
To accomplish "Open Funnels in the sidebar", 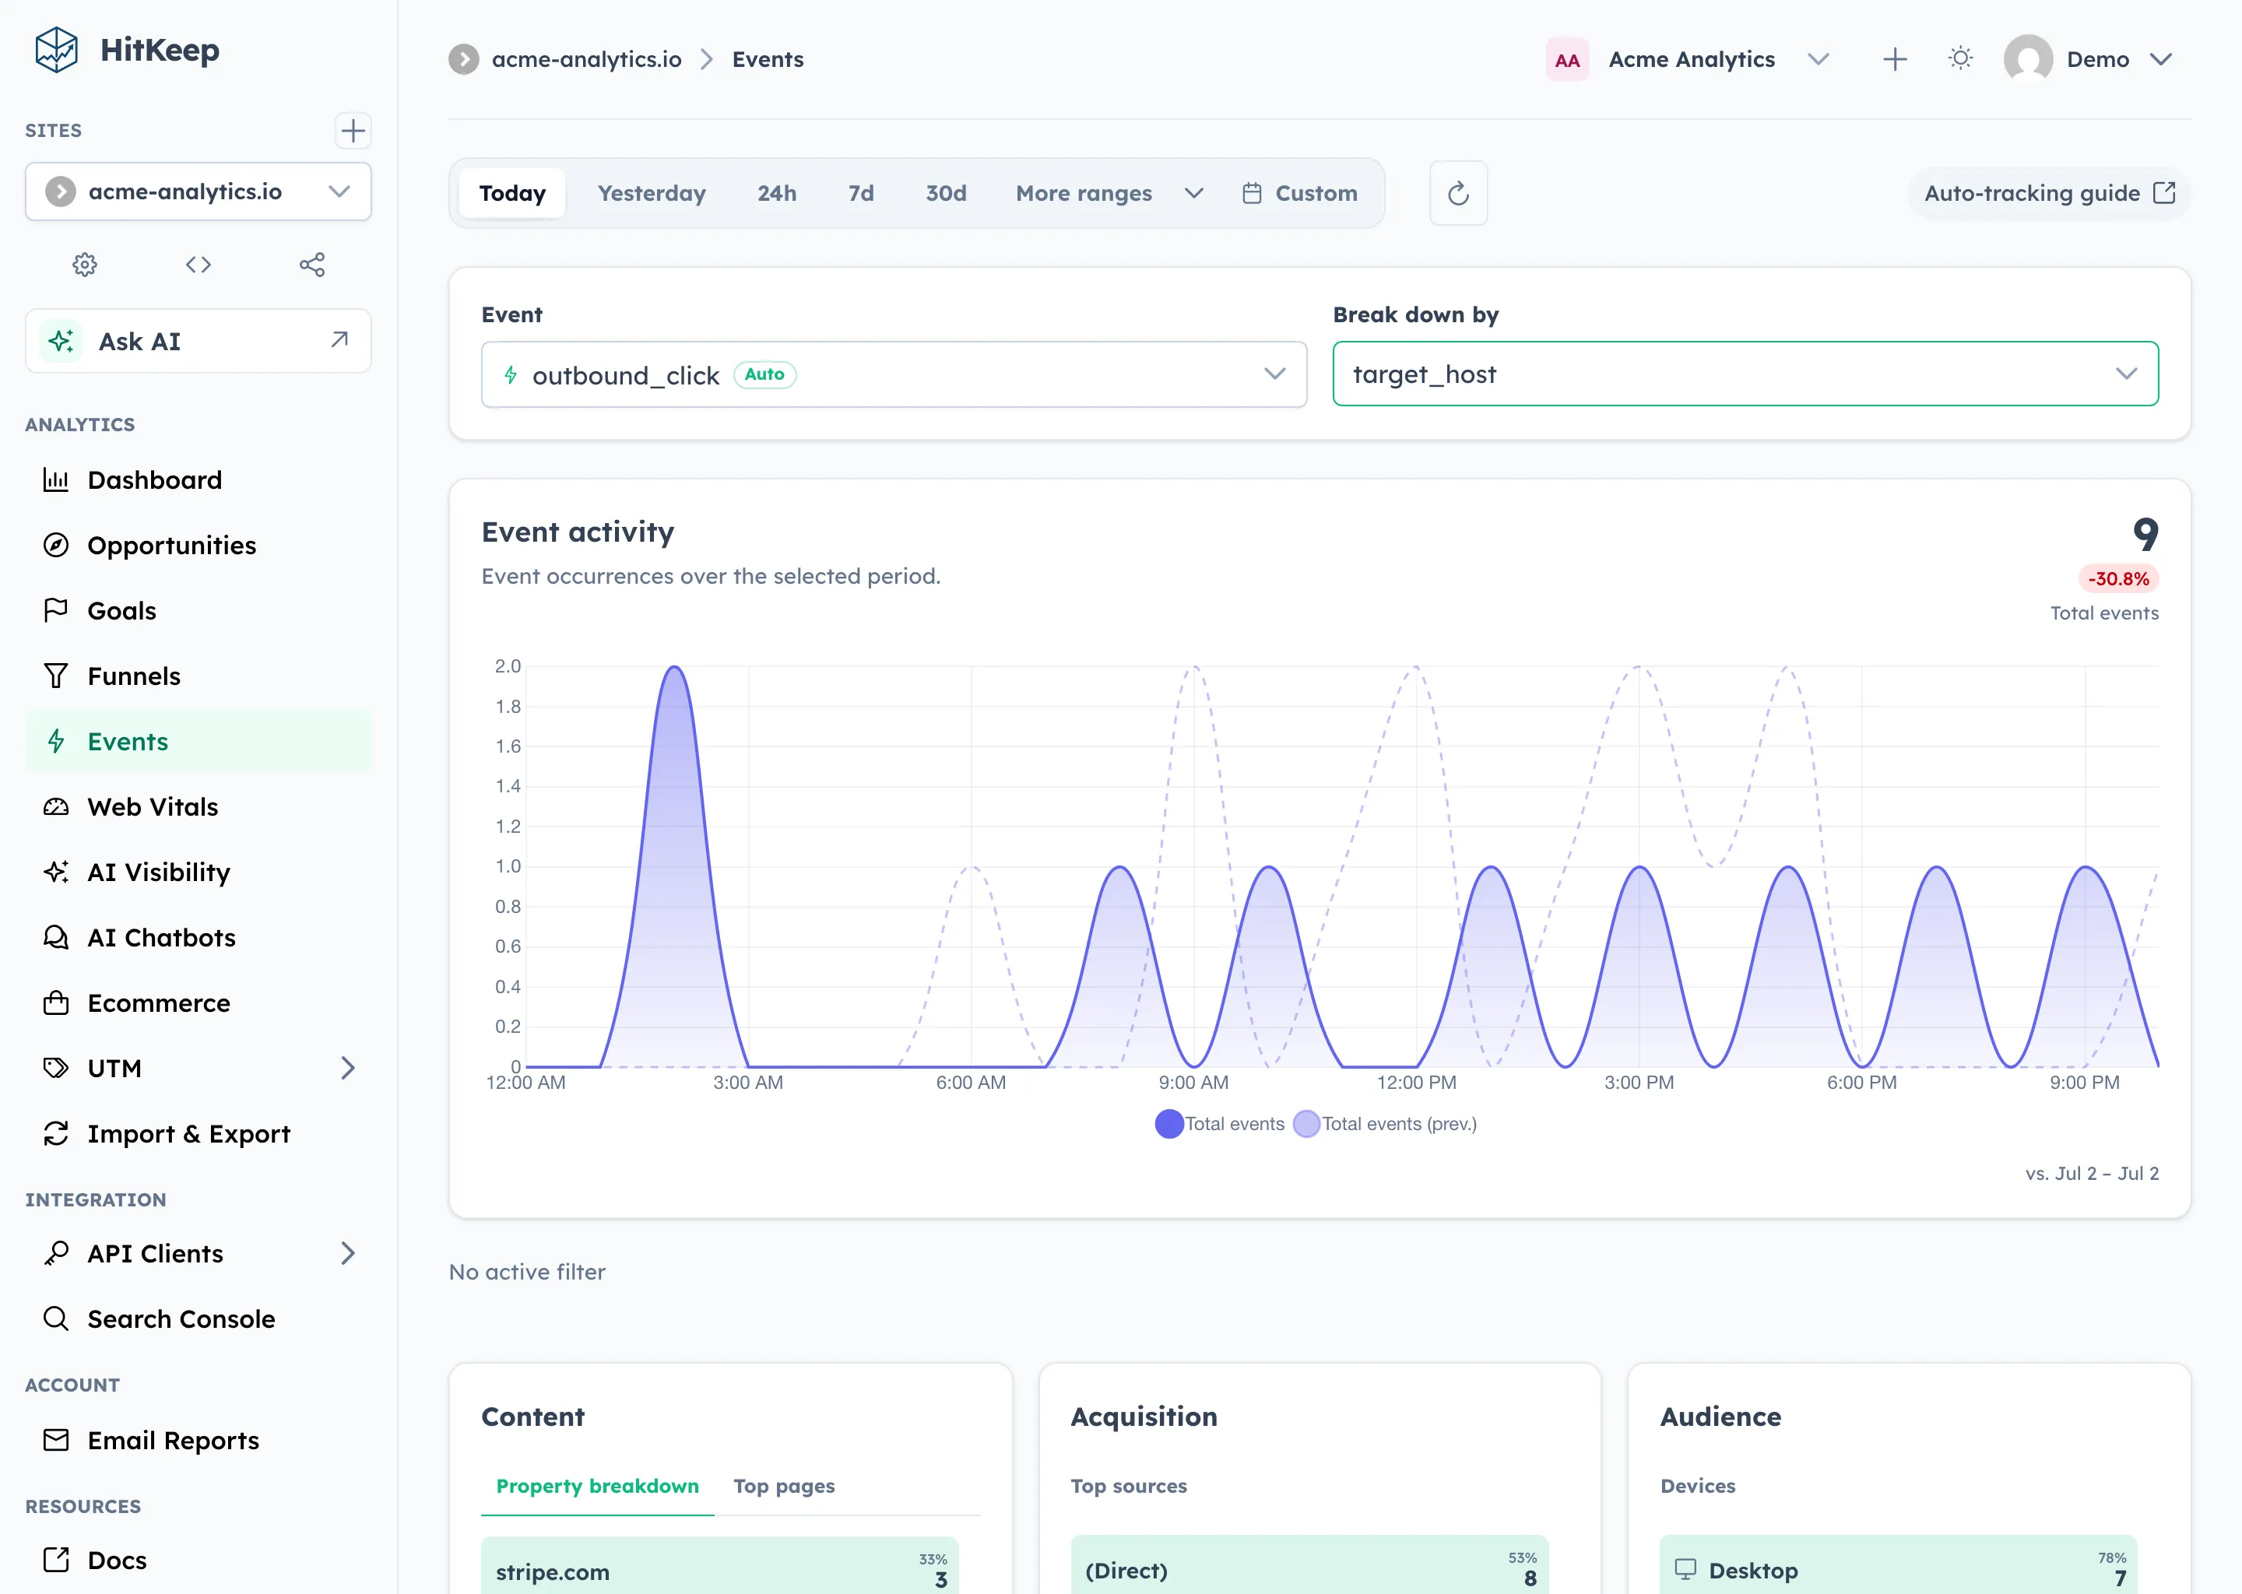I will pyautogui.click(x=199, y=676).
